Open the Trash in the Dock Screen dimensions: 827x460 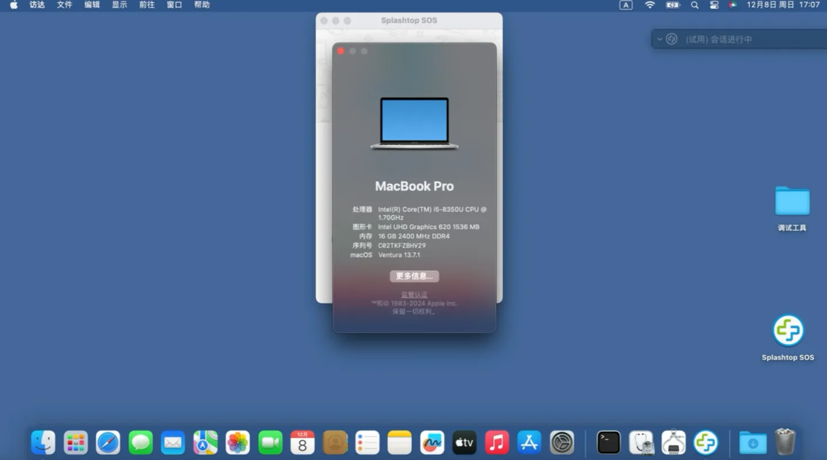click(785, 442)
